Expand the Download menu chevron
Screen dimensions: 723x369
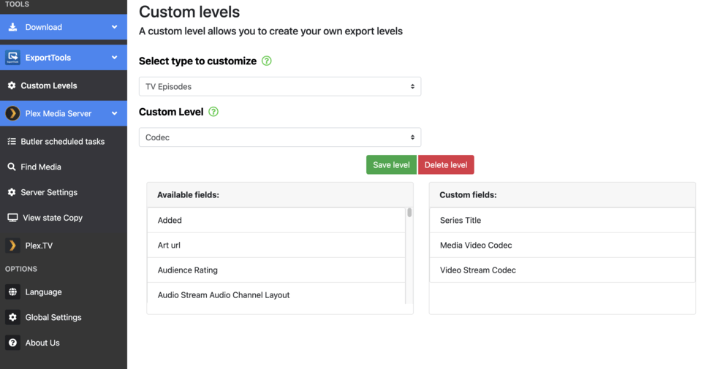(x=114, y=27)
